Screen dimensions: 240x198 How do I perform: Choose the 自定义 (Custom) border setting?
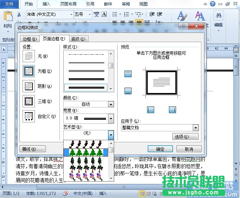point(29,116)
